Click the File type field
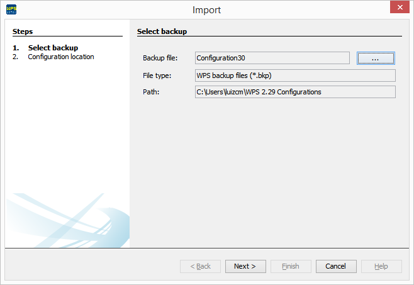The image size is (414, 285). (294, 75)
